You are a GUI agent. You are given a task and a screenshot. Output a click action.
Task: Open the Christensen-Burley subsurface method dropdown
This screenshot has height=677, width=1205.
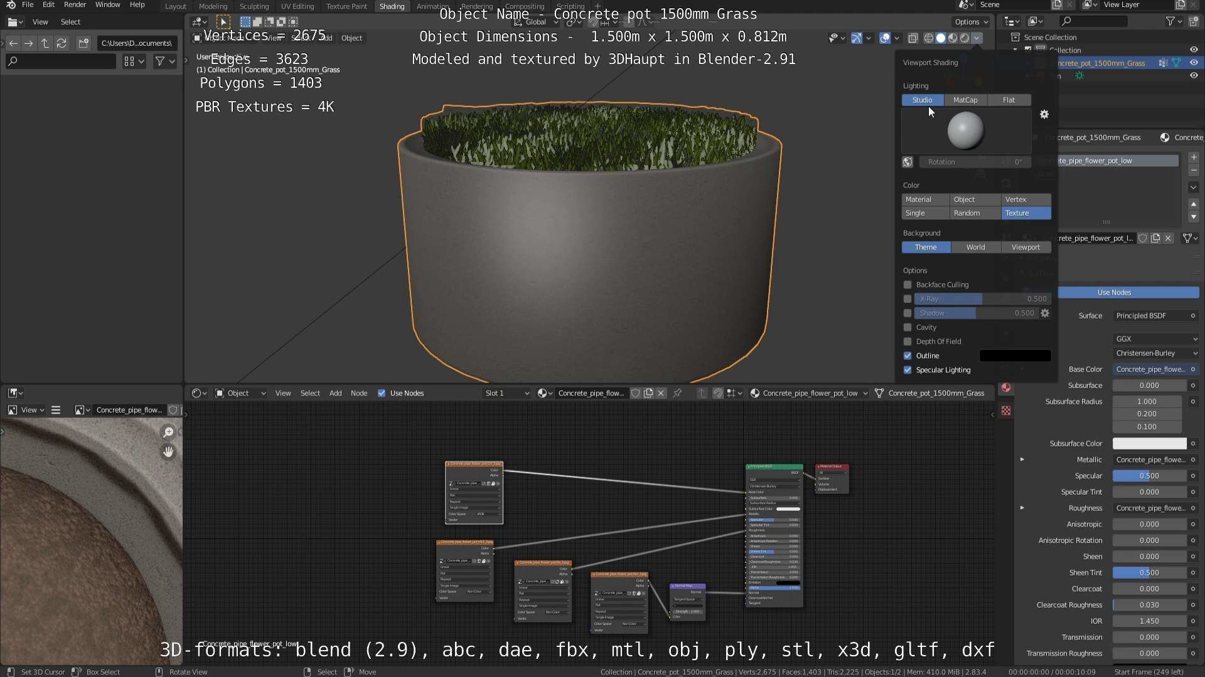pyautogui.click(x=1156, y=353)
